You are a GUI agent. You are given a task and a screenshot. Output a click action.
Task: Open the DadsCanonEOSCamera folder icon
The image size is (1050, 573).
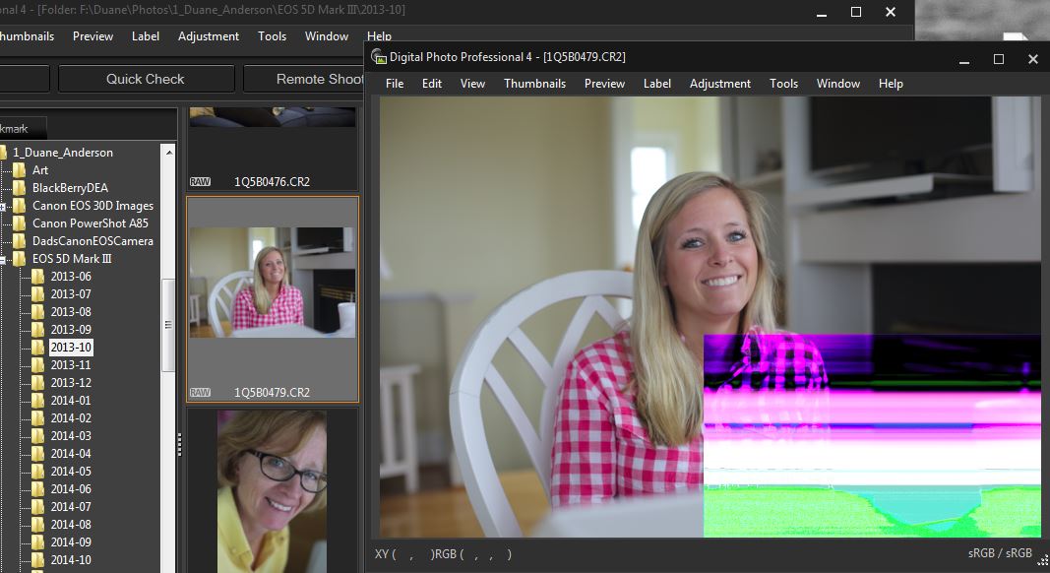click(20, 241)
